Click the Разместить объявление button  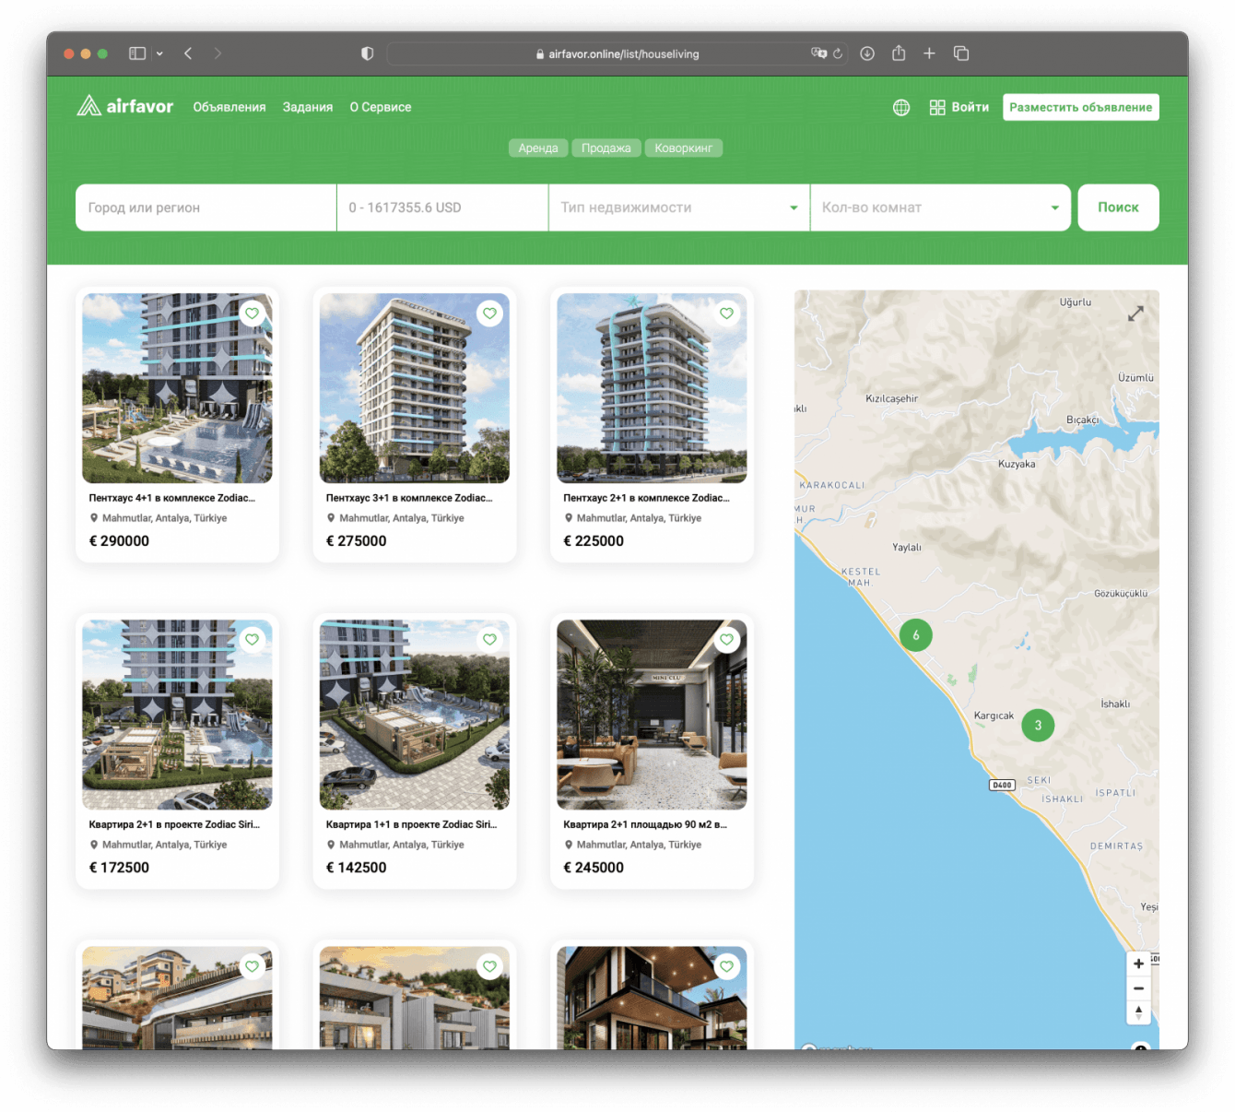point(1081,107)
